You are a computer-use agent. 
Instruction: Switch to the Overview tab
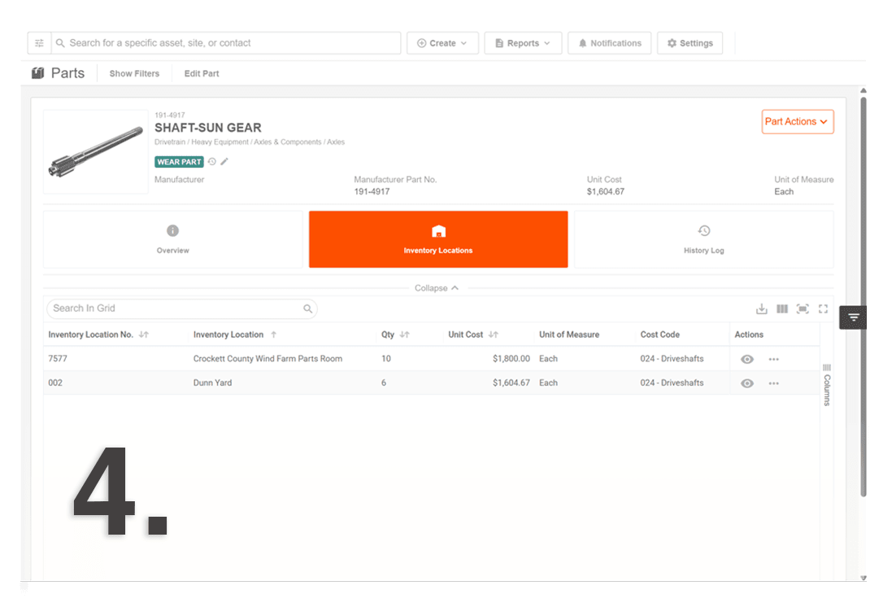[172, 239]
